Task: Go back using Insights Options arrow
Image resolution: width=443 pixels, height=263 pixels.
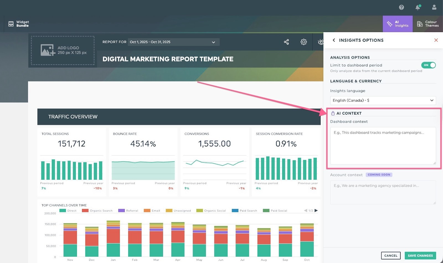Action: (x=334, y=40)
